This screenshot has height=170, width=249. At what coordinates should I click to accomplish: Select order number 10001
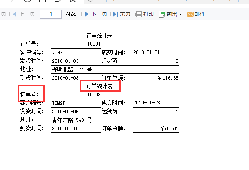[94, 44]
